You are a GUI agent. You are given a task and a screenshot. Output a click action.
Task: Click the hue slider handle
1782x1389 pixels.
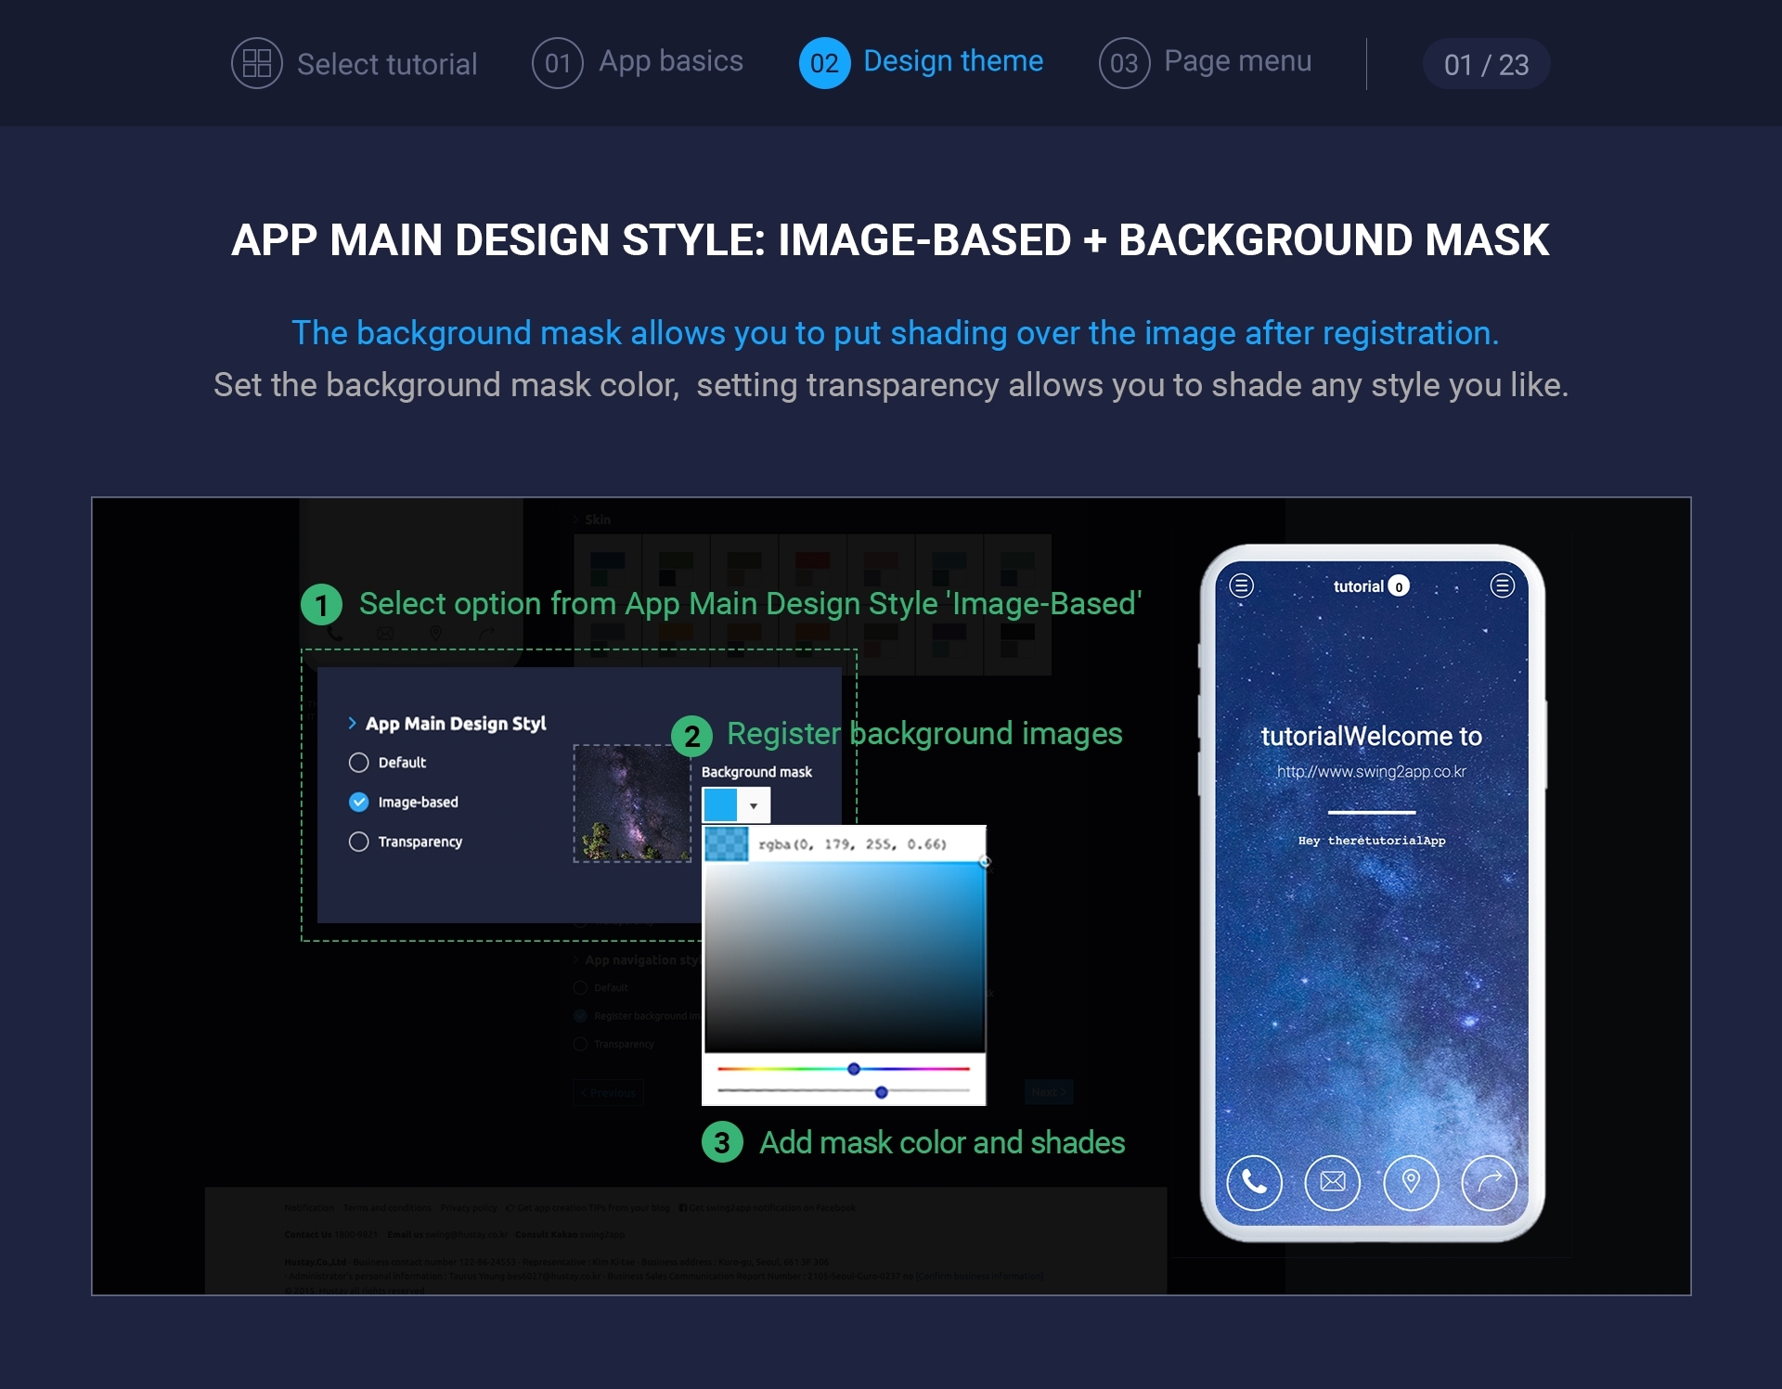coord(854,1069)
